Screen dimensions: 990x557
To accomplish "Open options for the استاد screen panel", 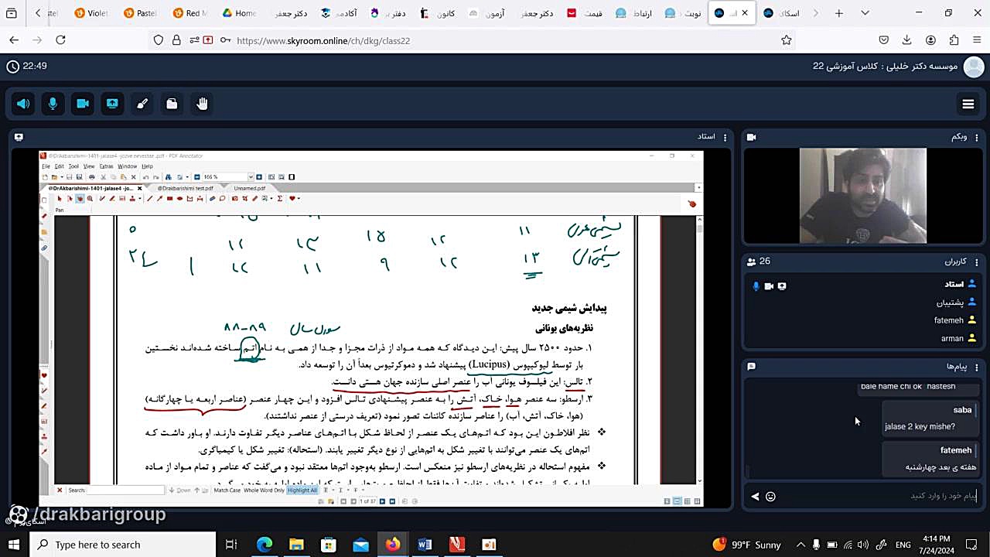I will point(725,137).
